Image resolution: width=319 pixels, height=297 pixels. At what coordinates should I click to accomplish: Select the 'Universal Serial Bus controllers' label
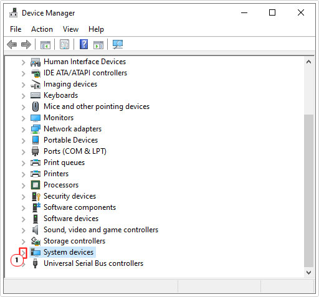(x=93, y=263)
